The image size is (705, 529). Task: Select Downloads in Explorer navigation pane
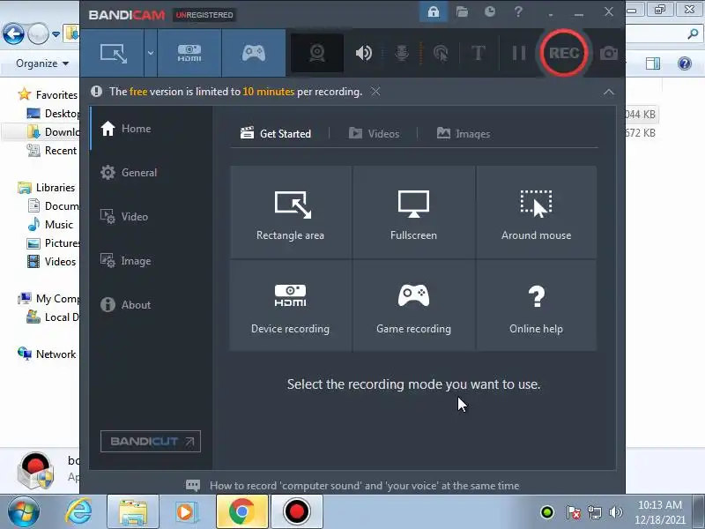click(x=53, y=131)
